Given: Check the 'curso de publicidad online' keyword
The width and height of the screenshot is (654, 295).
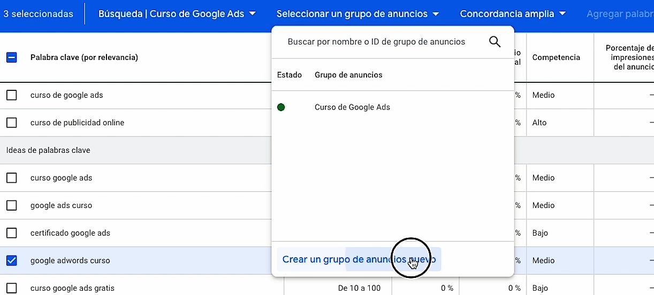Looking at the screenshot, I should pyautogui.click(x=11, y=122).
